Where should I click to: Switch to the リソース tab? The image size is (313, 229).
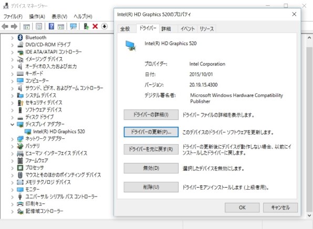coord(207,29)
